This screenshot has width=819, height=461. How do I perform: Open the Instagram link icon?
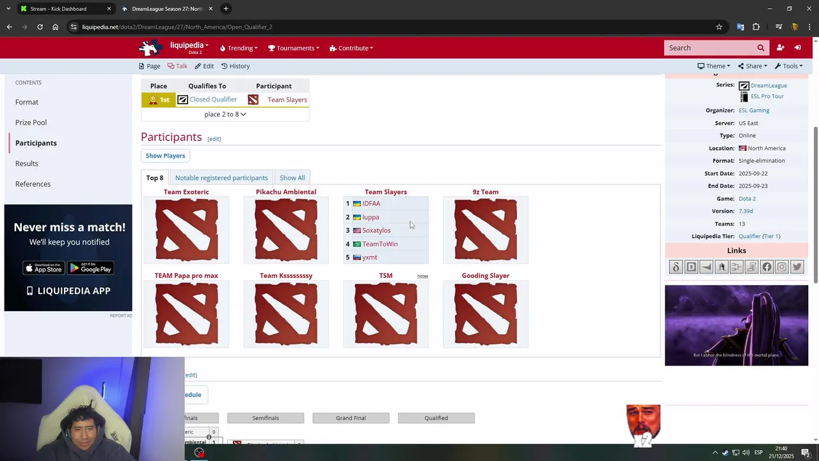pos(782,267)
